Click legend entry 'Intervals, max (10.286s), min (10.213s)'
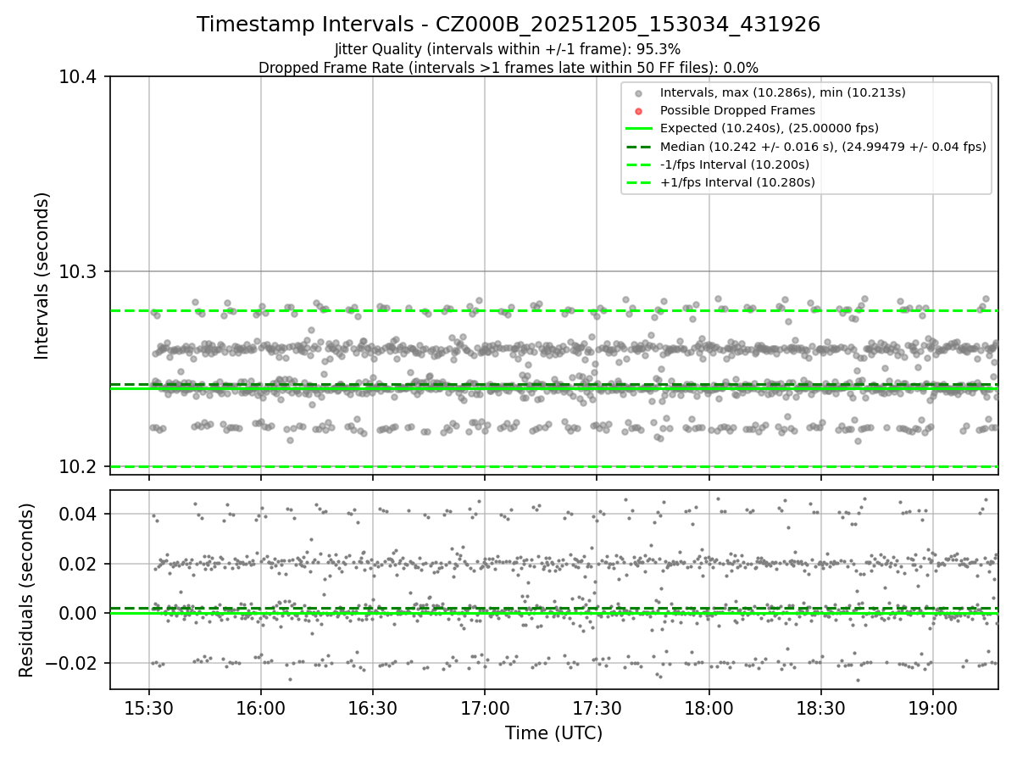 pos(782,92)
